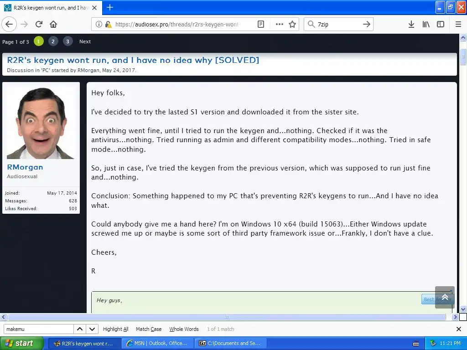467x350 pixels.
Task: Close the find bar
Action: pos(459,329)
